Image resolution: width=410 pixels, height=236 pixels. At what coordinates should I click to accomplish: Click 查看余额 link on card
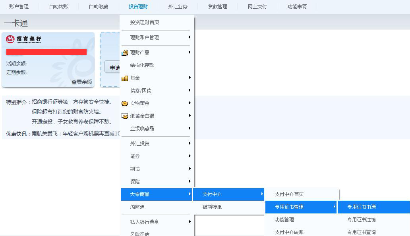click(x=82, y=82)
